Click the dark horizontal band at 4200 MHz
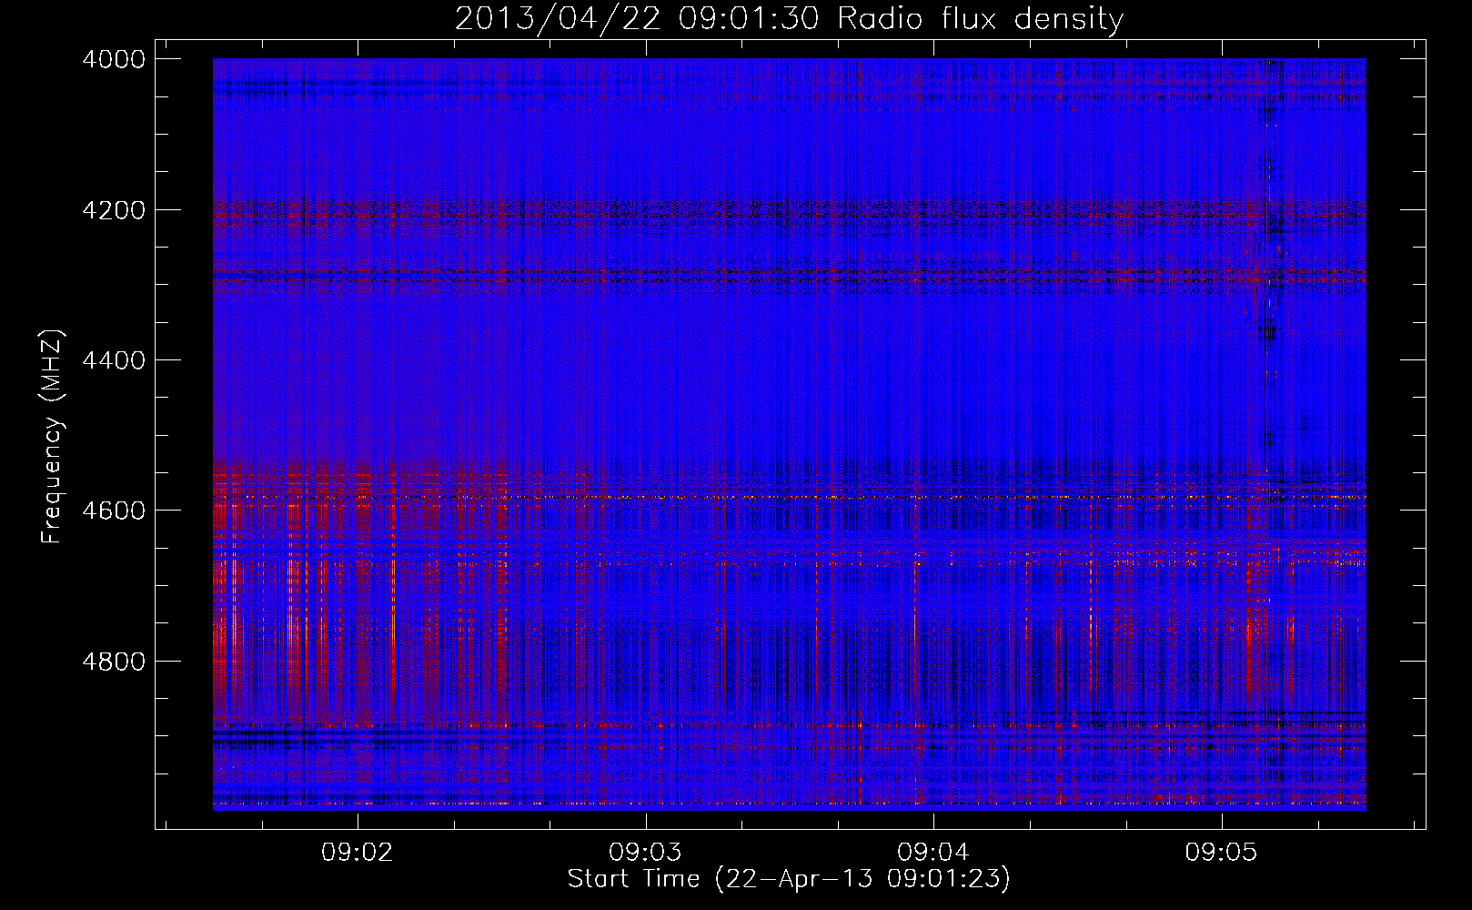Image resolution: width=1472 pixels, height=910 pixels. [728, 212]
